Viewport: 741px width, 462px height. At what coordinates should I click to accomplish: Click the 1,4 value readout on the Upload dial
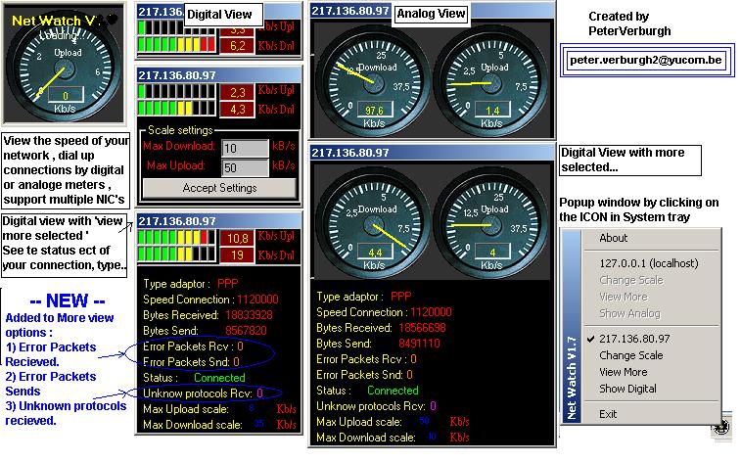pos(492,110)
